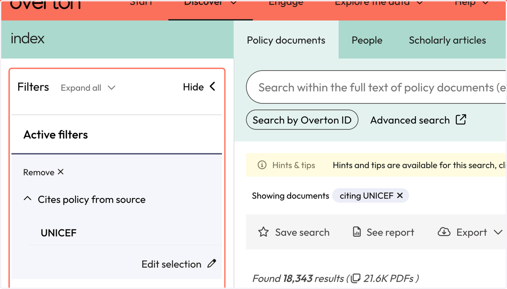Click the Hints & tips info icon
This screenshot has width=507, height=289.
point(262,165)
